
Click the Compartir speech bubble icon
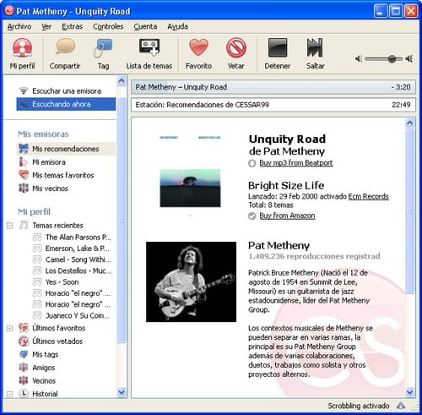pos(65,46)
